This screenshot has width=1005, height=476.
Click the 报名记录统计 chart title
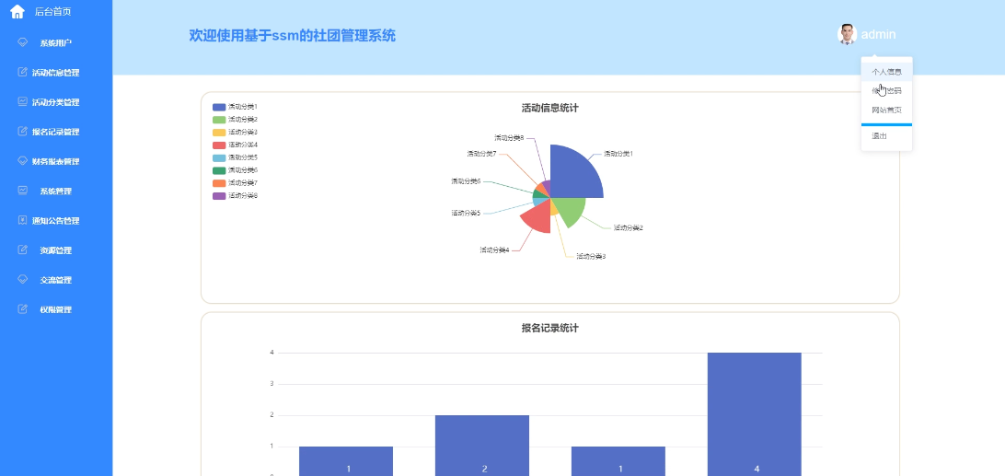tap(550, 328)
